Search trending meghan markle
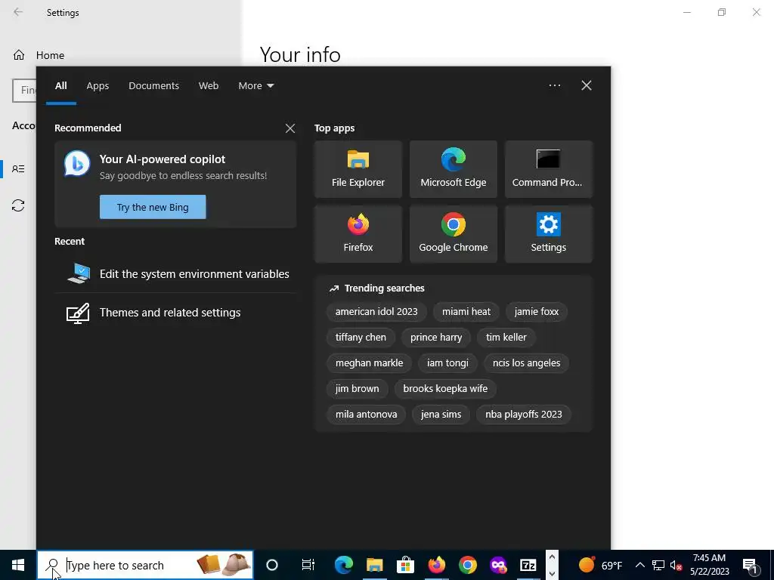Image resolution: width=774 pixels, height=580 pixels. [369, 363]
